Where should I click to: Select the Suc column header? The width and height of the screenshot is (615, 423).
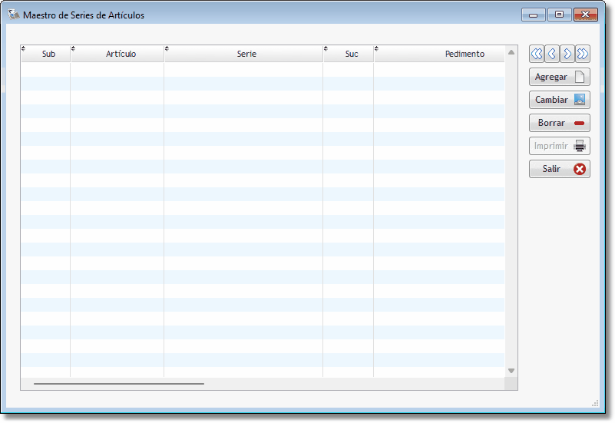coord(352,54)
